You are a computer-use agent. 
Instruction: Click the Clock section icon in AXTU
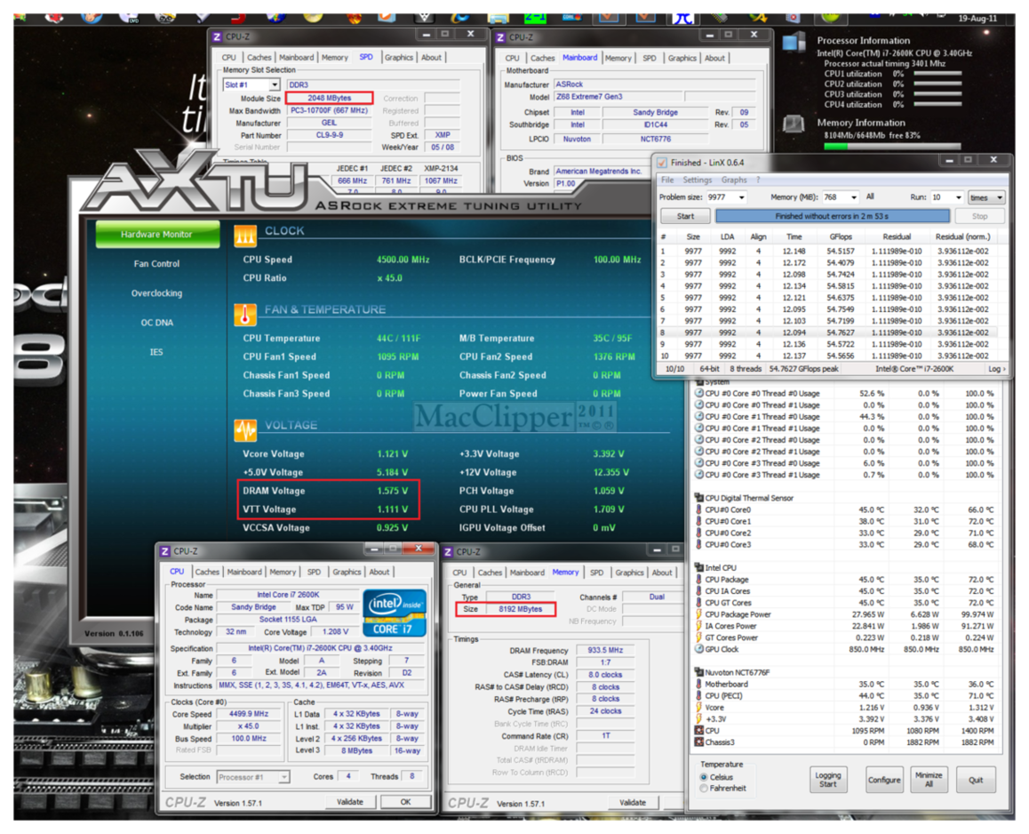tap(244, 235)
